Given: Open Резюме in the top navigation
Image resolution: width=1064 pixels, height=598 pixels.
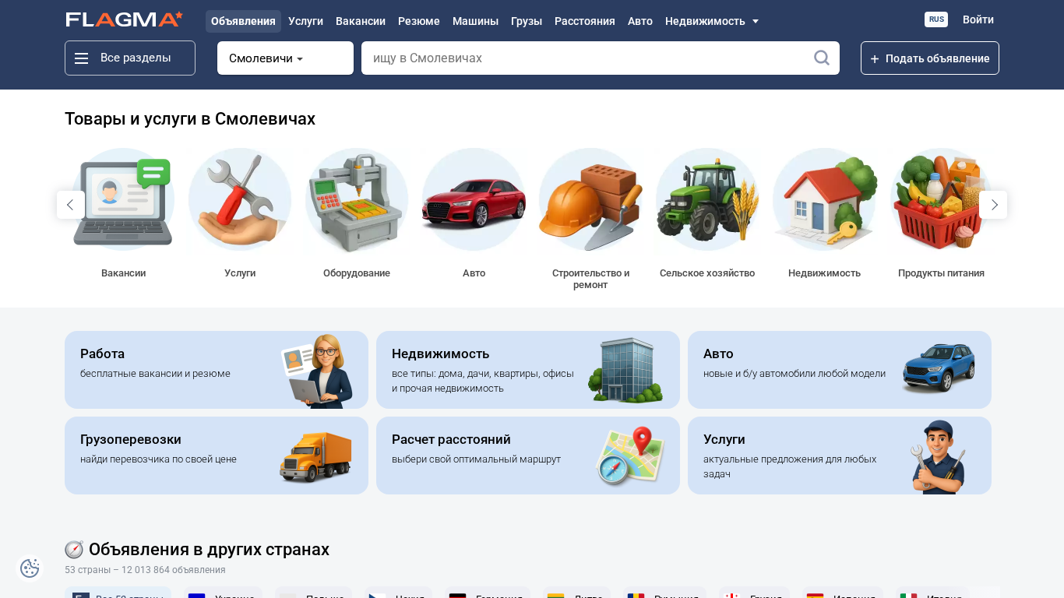Looking at the screenshot, I should pos(419,21).
